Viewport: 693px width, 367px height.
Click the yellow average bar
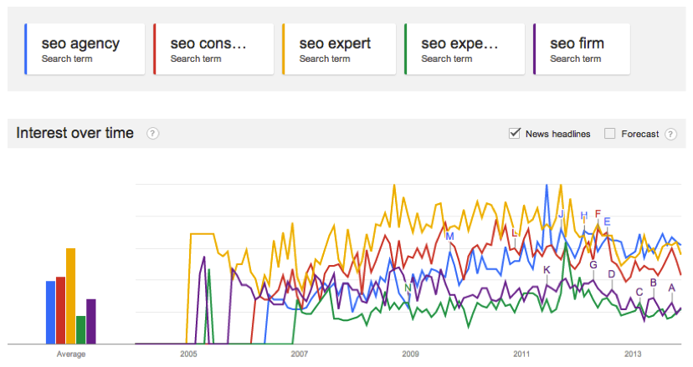point(71,295)
